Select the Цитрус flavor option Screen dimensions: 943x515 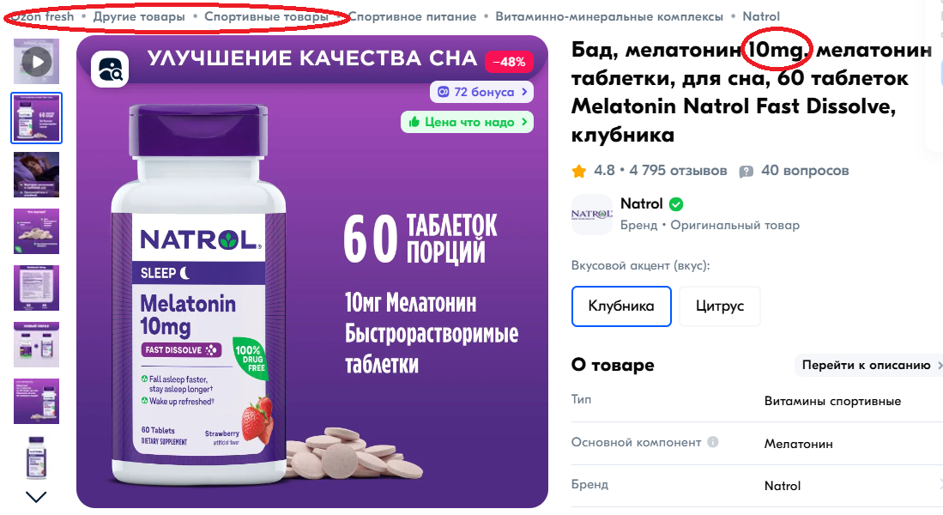click(720, 306)
